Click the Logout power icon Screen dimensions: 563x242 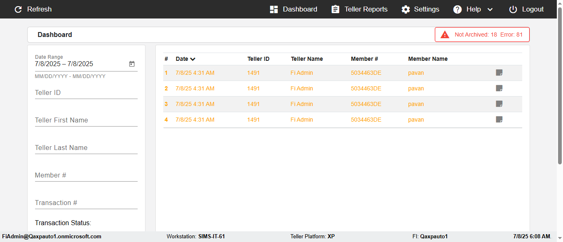coord(513,9)
